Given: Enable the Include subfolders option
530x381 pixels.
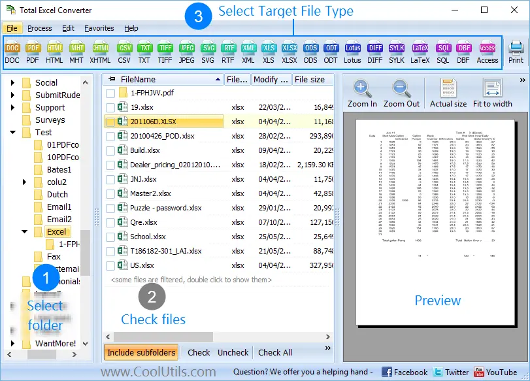Looking at the screenshot, I should click(141, 352).
